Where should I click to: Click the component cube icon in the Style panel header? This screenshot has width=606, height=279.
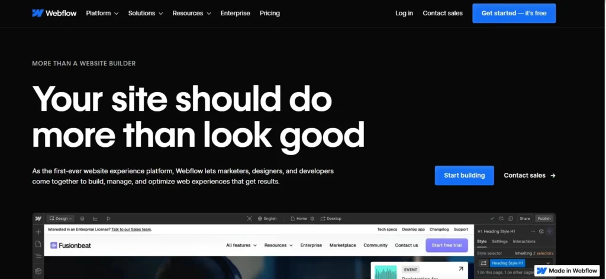pos(541,232)
